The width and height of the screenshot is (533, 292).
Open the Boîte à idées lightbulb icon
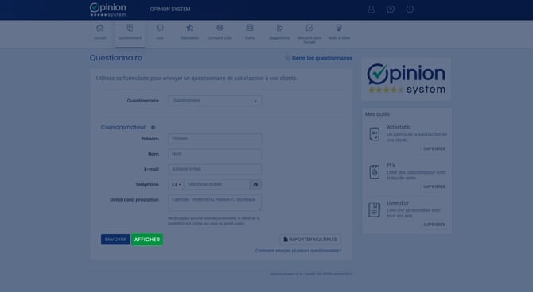(x=339, y=28)
